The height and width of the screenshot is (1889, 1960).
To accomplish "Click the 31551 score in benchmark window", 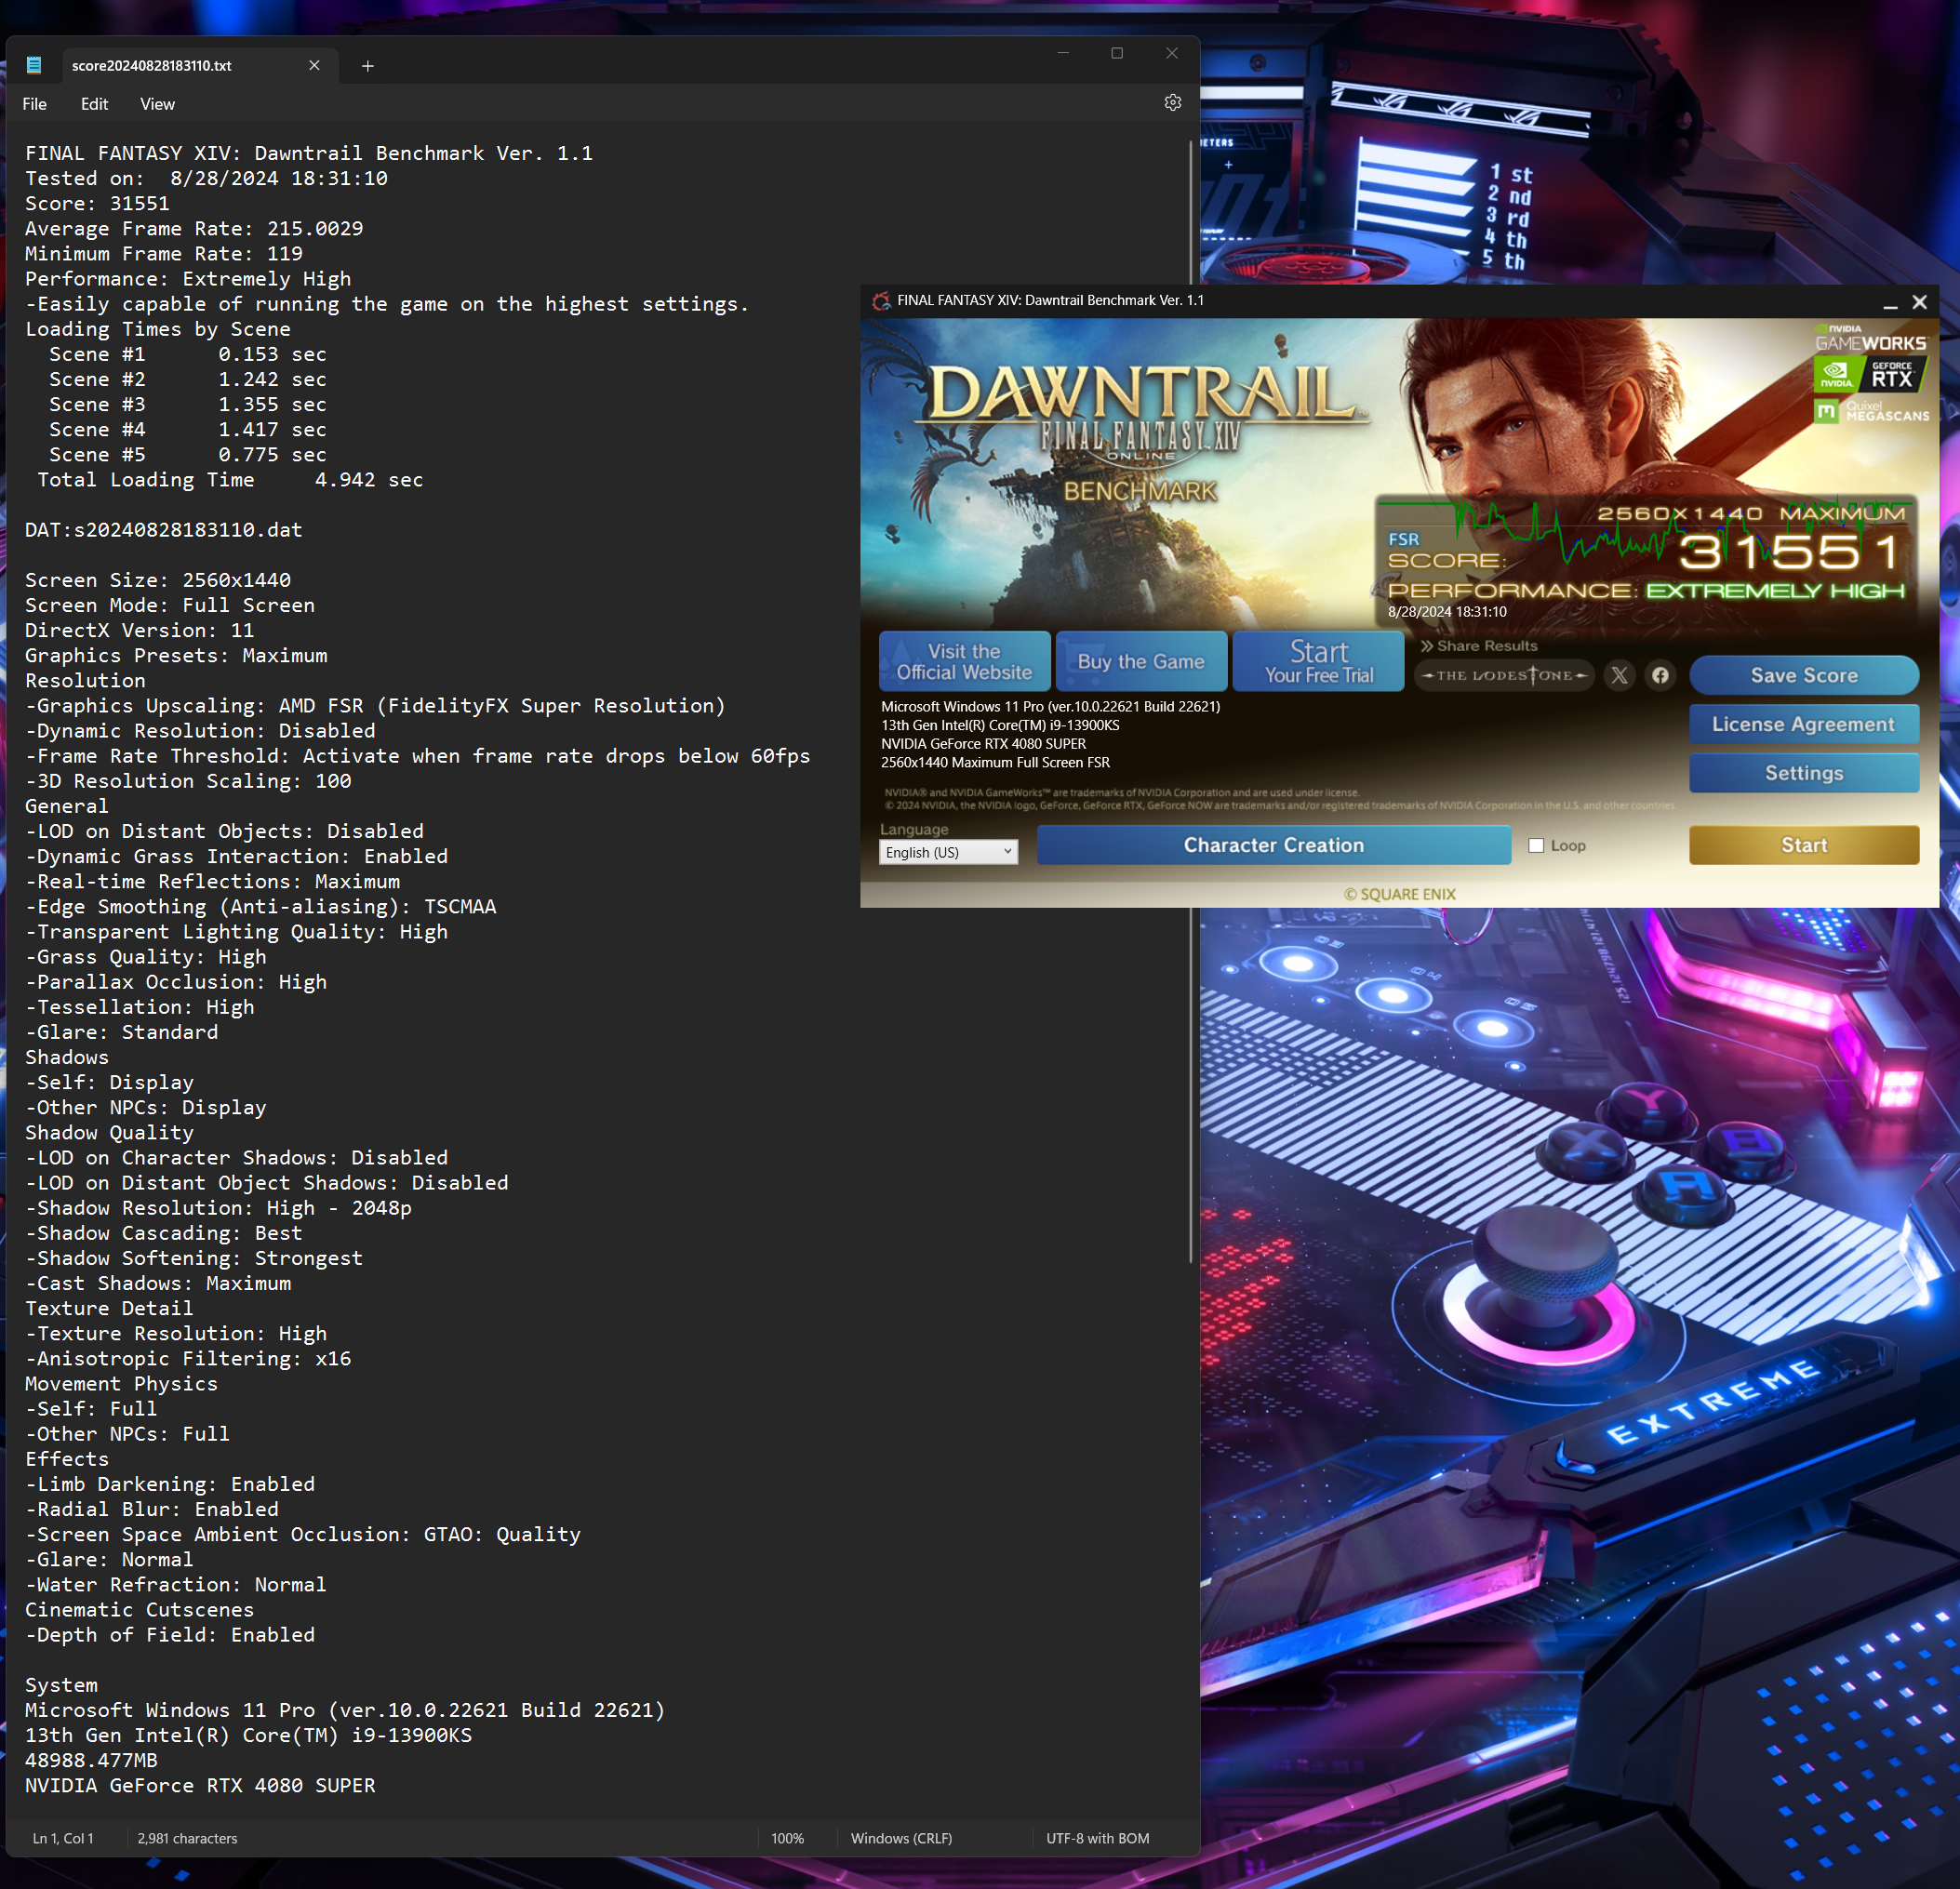I will coord(1790,551).
